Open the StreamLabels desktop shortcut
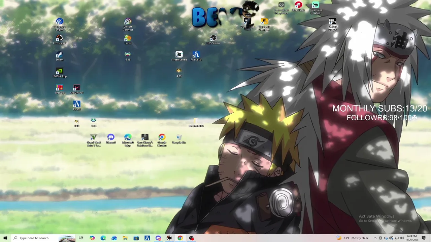This screenshot has width=431, height=242. 179,56
